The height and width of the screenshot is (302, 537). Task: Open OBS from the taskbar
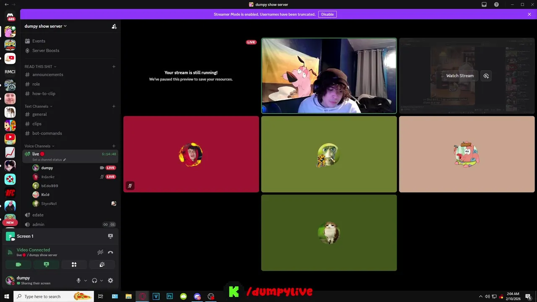pyautogui.click(x=211, y=297)
